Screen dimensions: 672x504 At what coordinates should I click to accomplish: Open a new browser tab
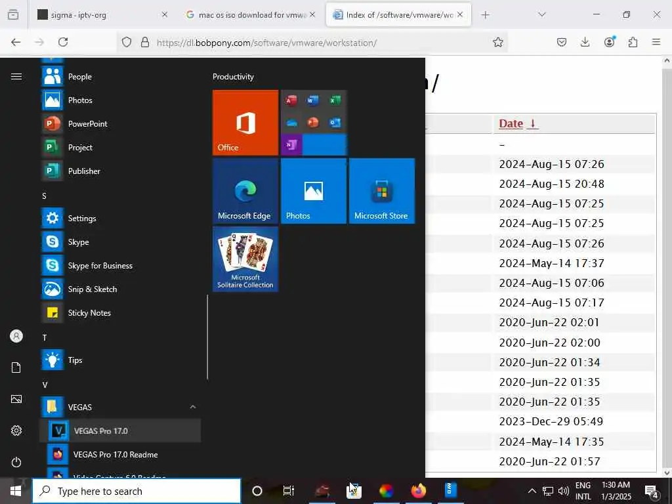pos(485,15)
